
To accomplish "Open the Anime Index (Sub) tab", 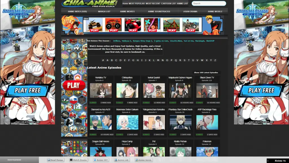I will tap(77, 11).
